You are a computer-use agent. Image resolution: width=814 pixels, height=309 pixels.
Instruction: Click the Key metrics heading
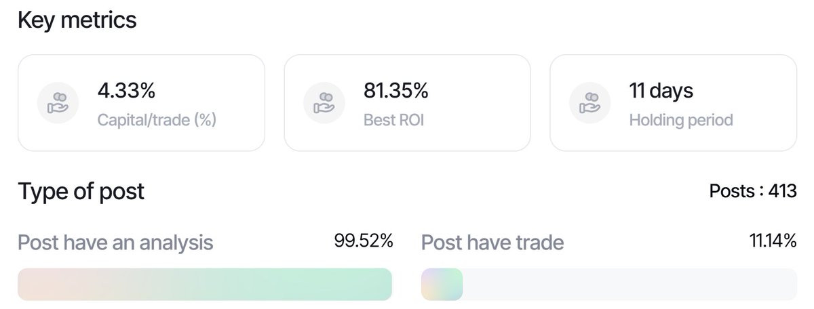77,20
